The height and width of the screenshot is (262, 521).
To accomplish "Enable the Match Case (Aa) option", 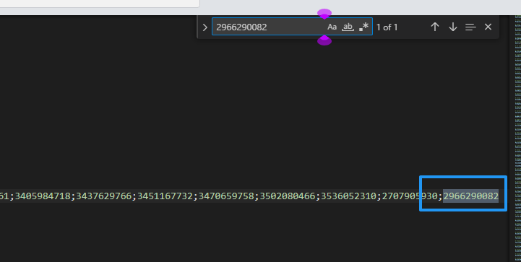I will coord(332,27).
